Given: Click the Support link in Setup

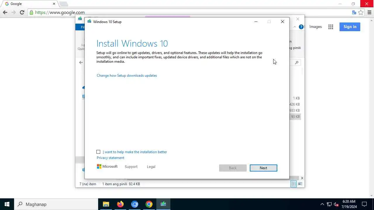Looking at the screenshot, I should pyautogui.click(x=131, y=167).
